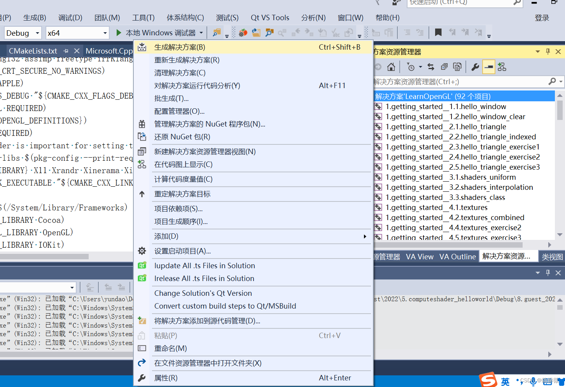Click the Show All Files icon
Viewport: 565px width, 387px height.
(x=457, y=67)
